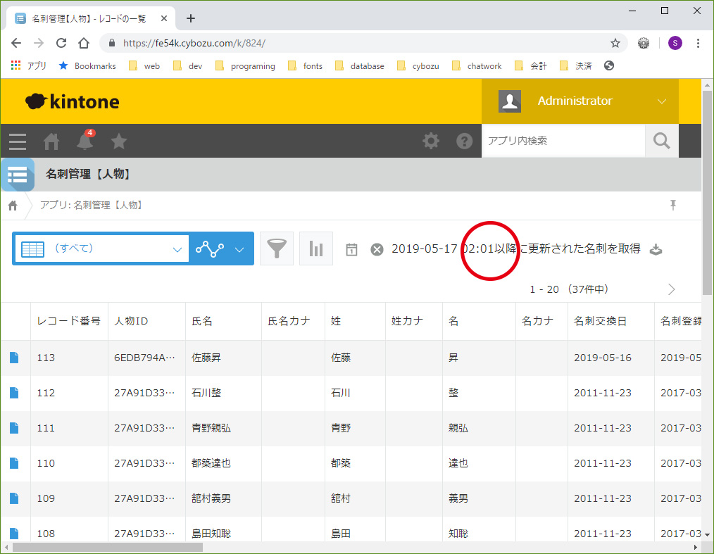The width and height of the screenshot is (714, 554).
Task: Open the dev bookmarks folder
Action: click(188, 66)
